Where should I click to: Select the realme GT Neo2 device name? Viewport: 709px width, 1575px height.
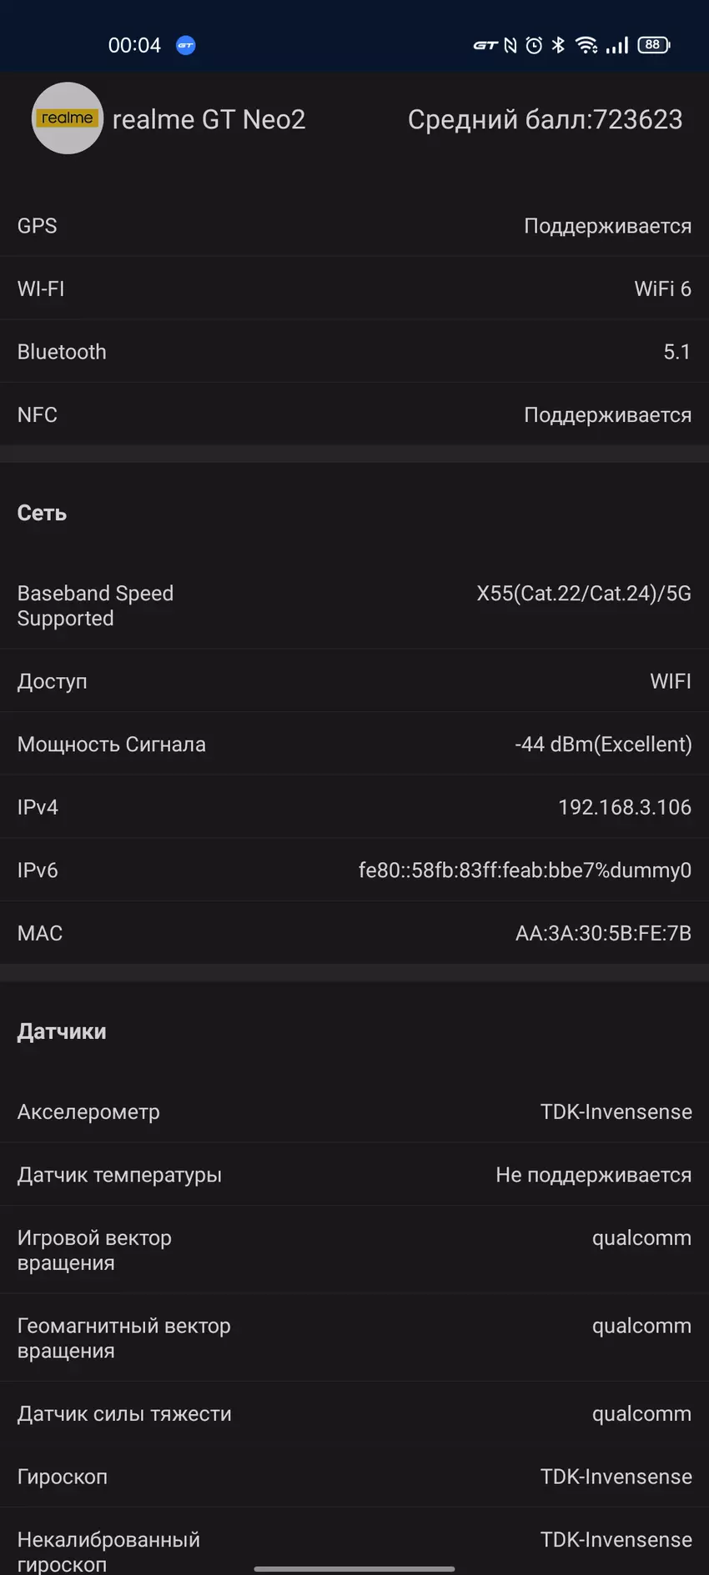pyautogui.click(x=209, y=120)
